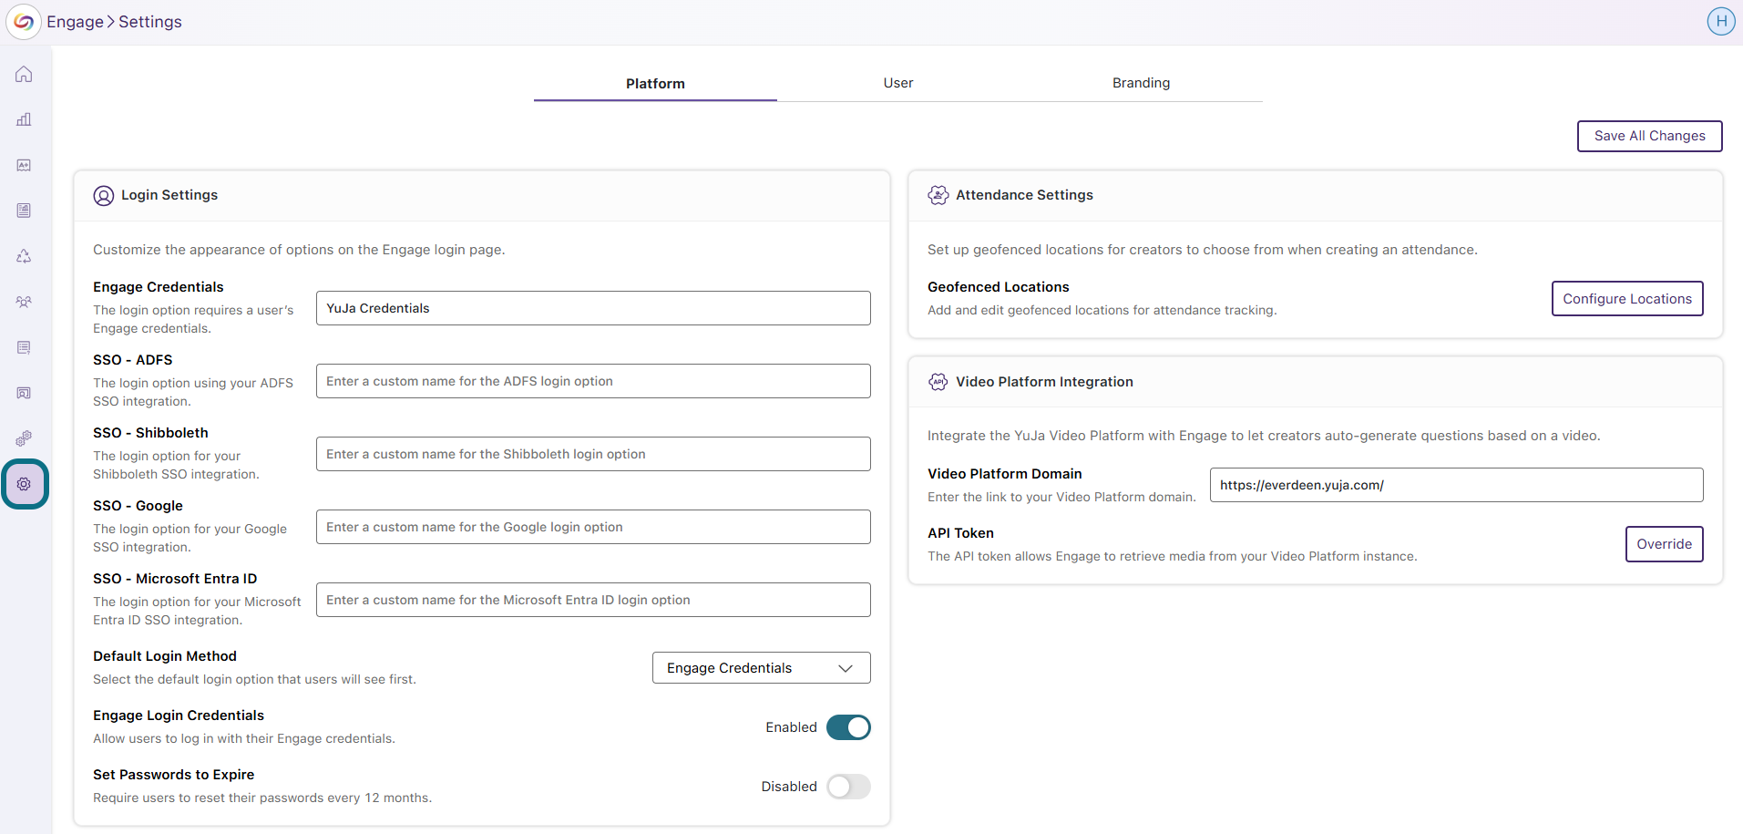Switch to the Branding tab
Image resolution: width=1743 pixels, height=834 pixels.
1141,83
